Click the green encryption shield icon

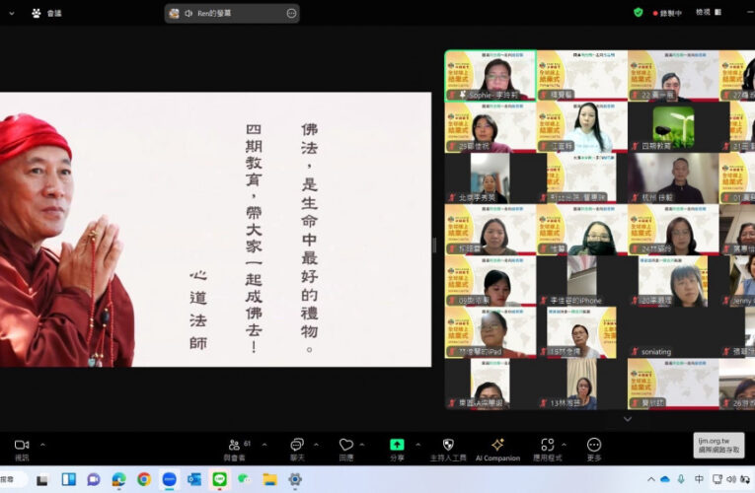point(639,13)
